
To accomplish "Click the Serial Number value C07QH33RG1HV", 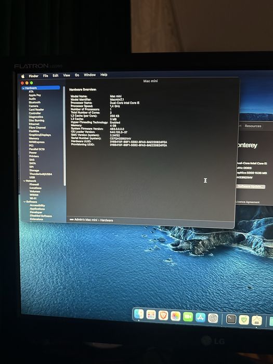I will [x=120, y=139].
